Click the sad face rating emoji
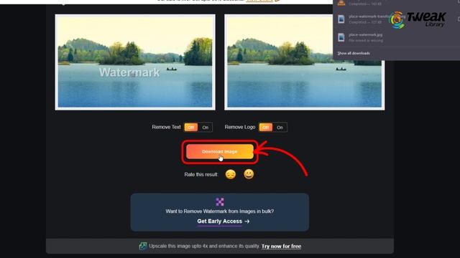 [x=231, y=174]
